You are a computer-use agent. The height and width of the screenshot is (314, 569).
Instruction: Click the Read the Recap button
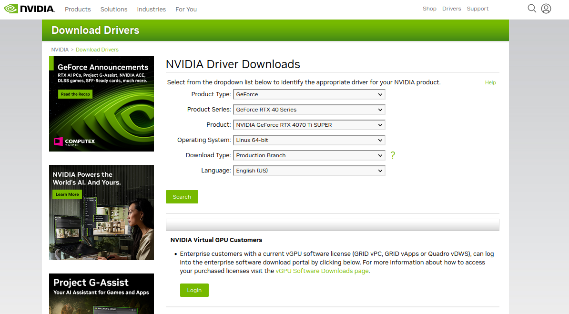click(75, 94)
